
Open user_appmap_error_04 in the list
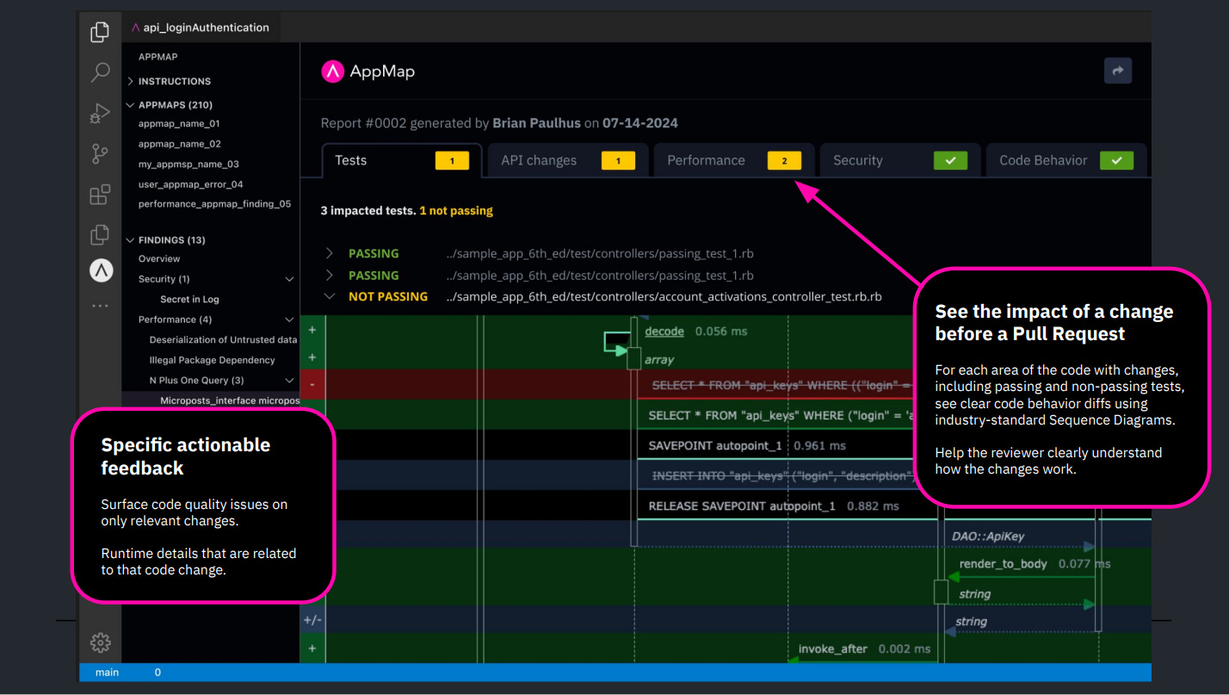pos(190,184)
